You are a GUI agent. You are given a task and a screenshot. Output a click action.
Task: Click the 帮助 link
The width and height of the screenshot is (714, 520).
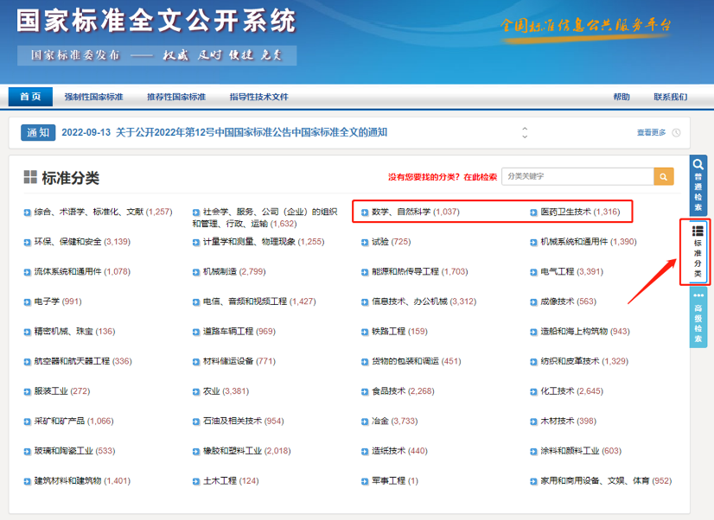(622, 97)
